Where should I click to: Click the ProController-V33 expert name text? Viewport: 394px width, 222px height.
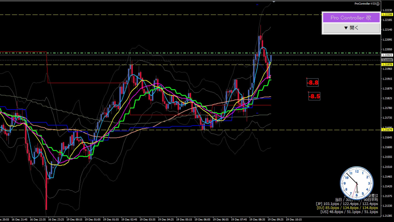[365, 4]
